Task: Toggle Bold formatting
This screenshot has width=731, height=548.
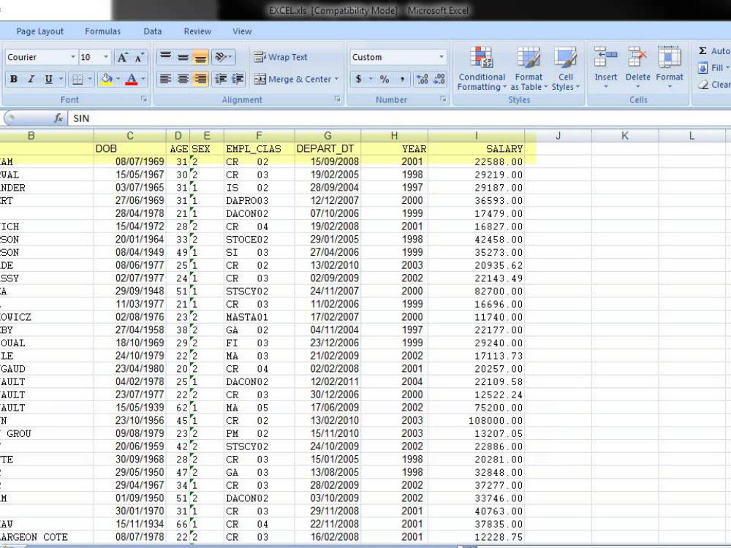Action: pyautogui.click(x=13, y=79)
